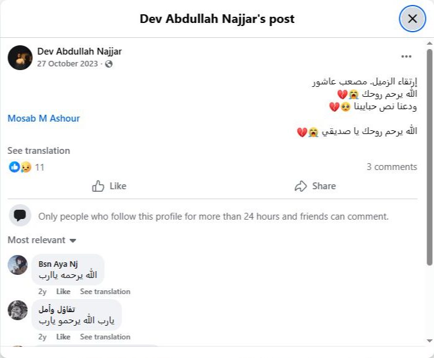Image resolution: width=434 pixels, height=358 pixels.
Task: Open the 3 comments link
Action: [391, 167]
